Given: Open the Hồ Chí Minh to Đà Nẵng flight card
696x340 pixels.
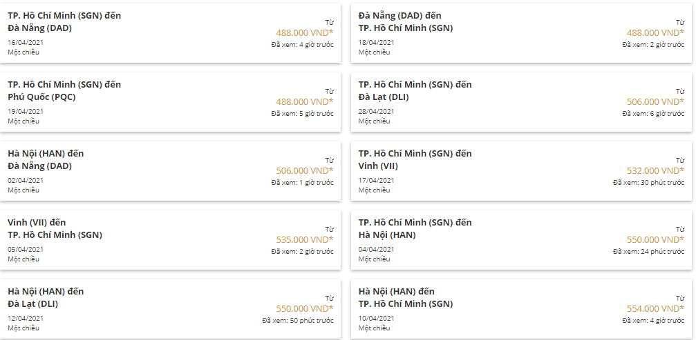Looking at the screenshot, I should tap(64, 21).
